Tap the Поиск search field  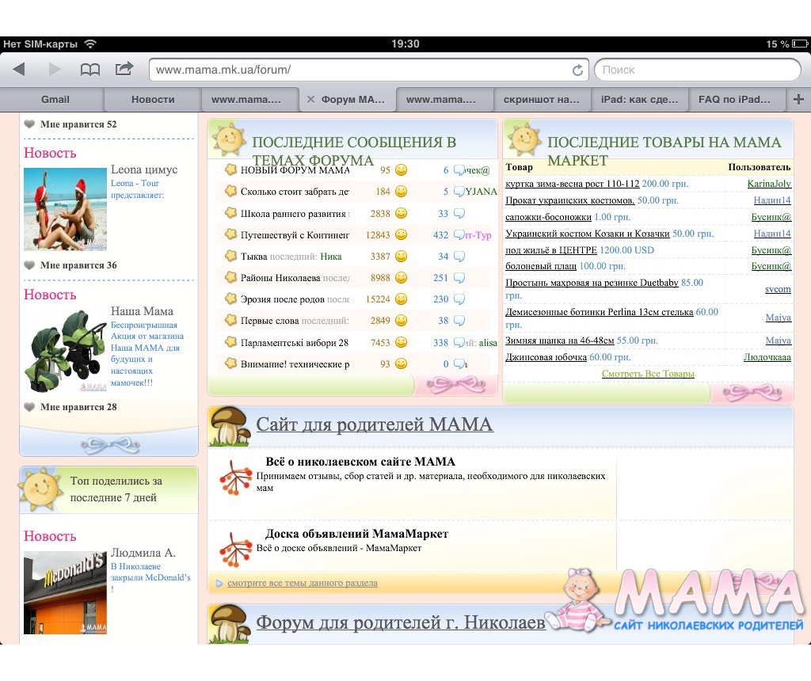pos(697,70)
